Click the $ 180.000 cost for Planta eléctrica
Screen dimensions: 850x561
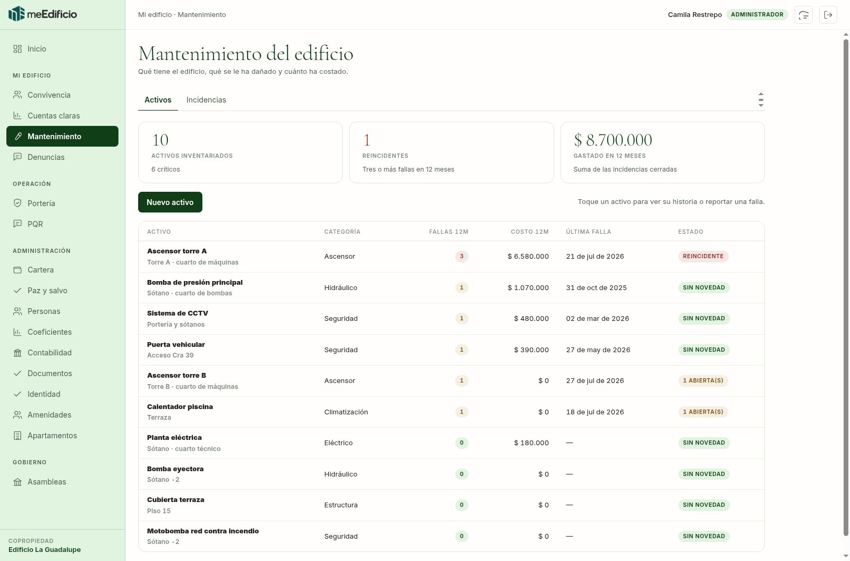(531, 443)
